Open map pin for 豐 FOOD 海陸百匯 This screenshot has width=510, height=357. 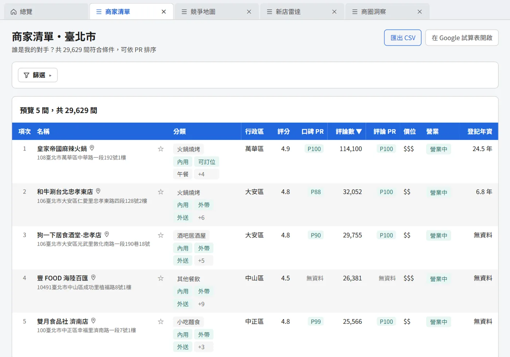point(93,278)
